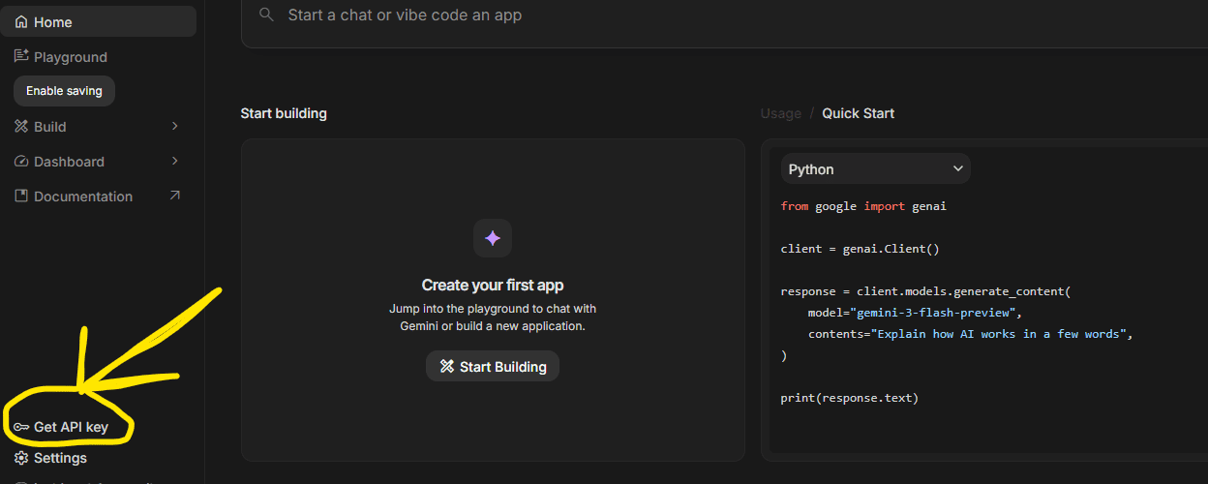1208x484 pixels.
Task: Click the magnifier icon in the search bar
Action: pyautogui.click(x=266, y=15)
